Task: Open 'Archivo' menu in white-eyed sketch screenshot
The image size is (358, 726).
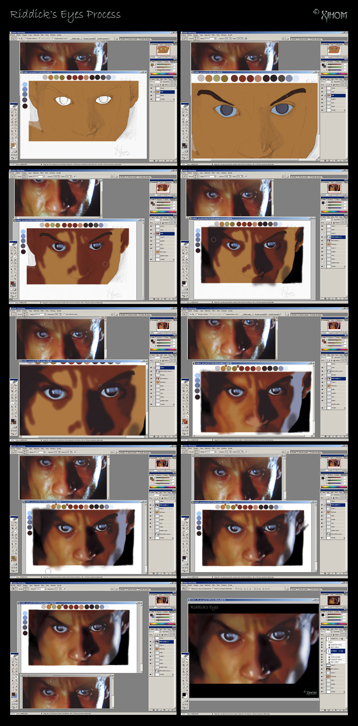Action: [13, 35]
